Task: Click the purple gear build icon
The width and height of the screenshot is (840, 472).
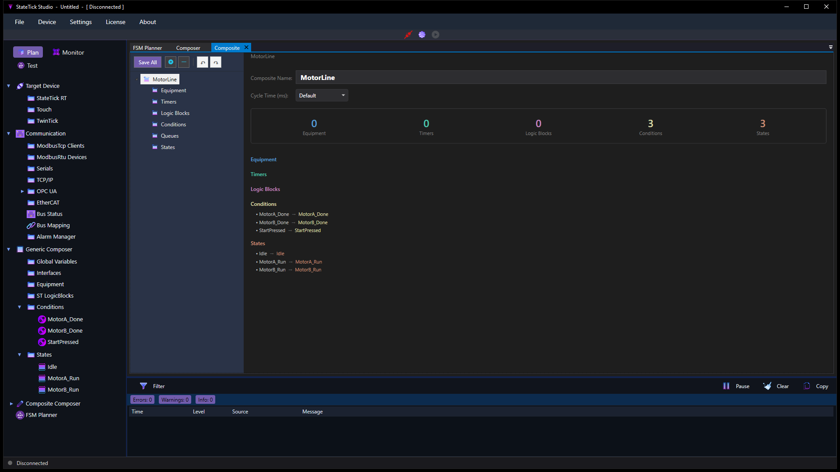Action: (422, 35)
